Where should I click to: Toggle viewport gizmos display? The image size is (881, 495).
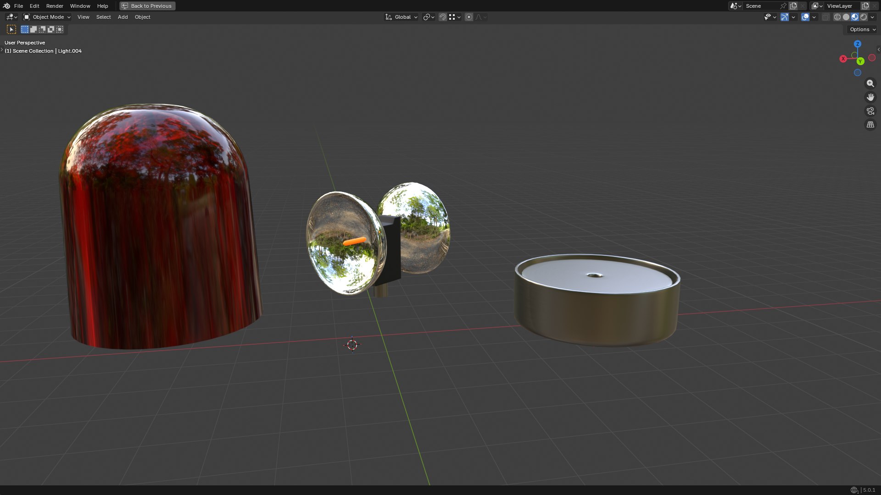[x=785, y=17]
